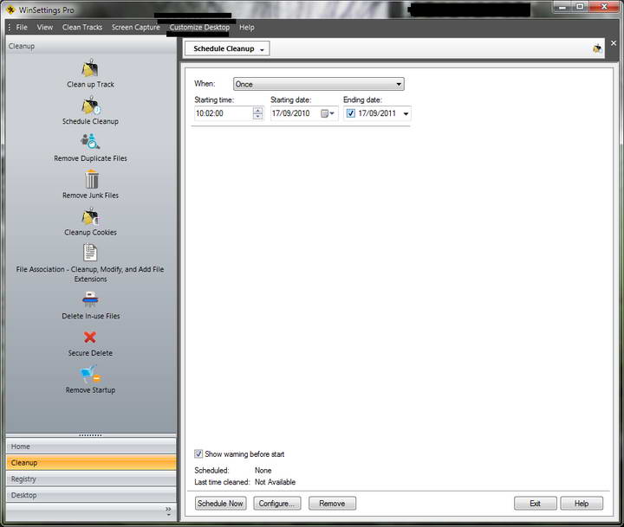
Task: Switch to the Registry navigation tab
Action: [x=91, y=479]
